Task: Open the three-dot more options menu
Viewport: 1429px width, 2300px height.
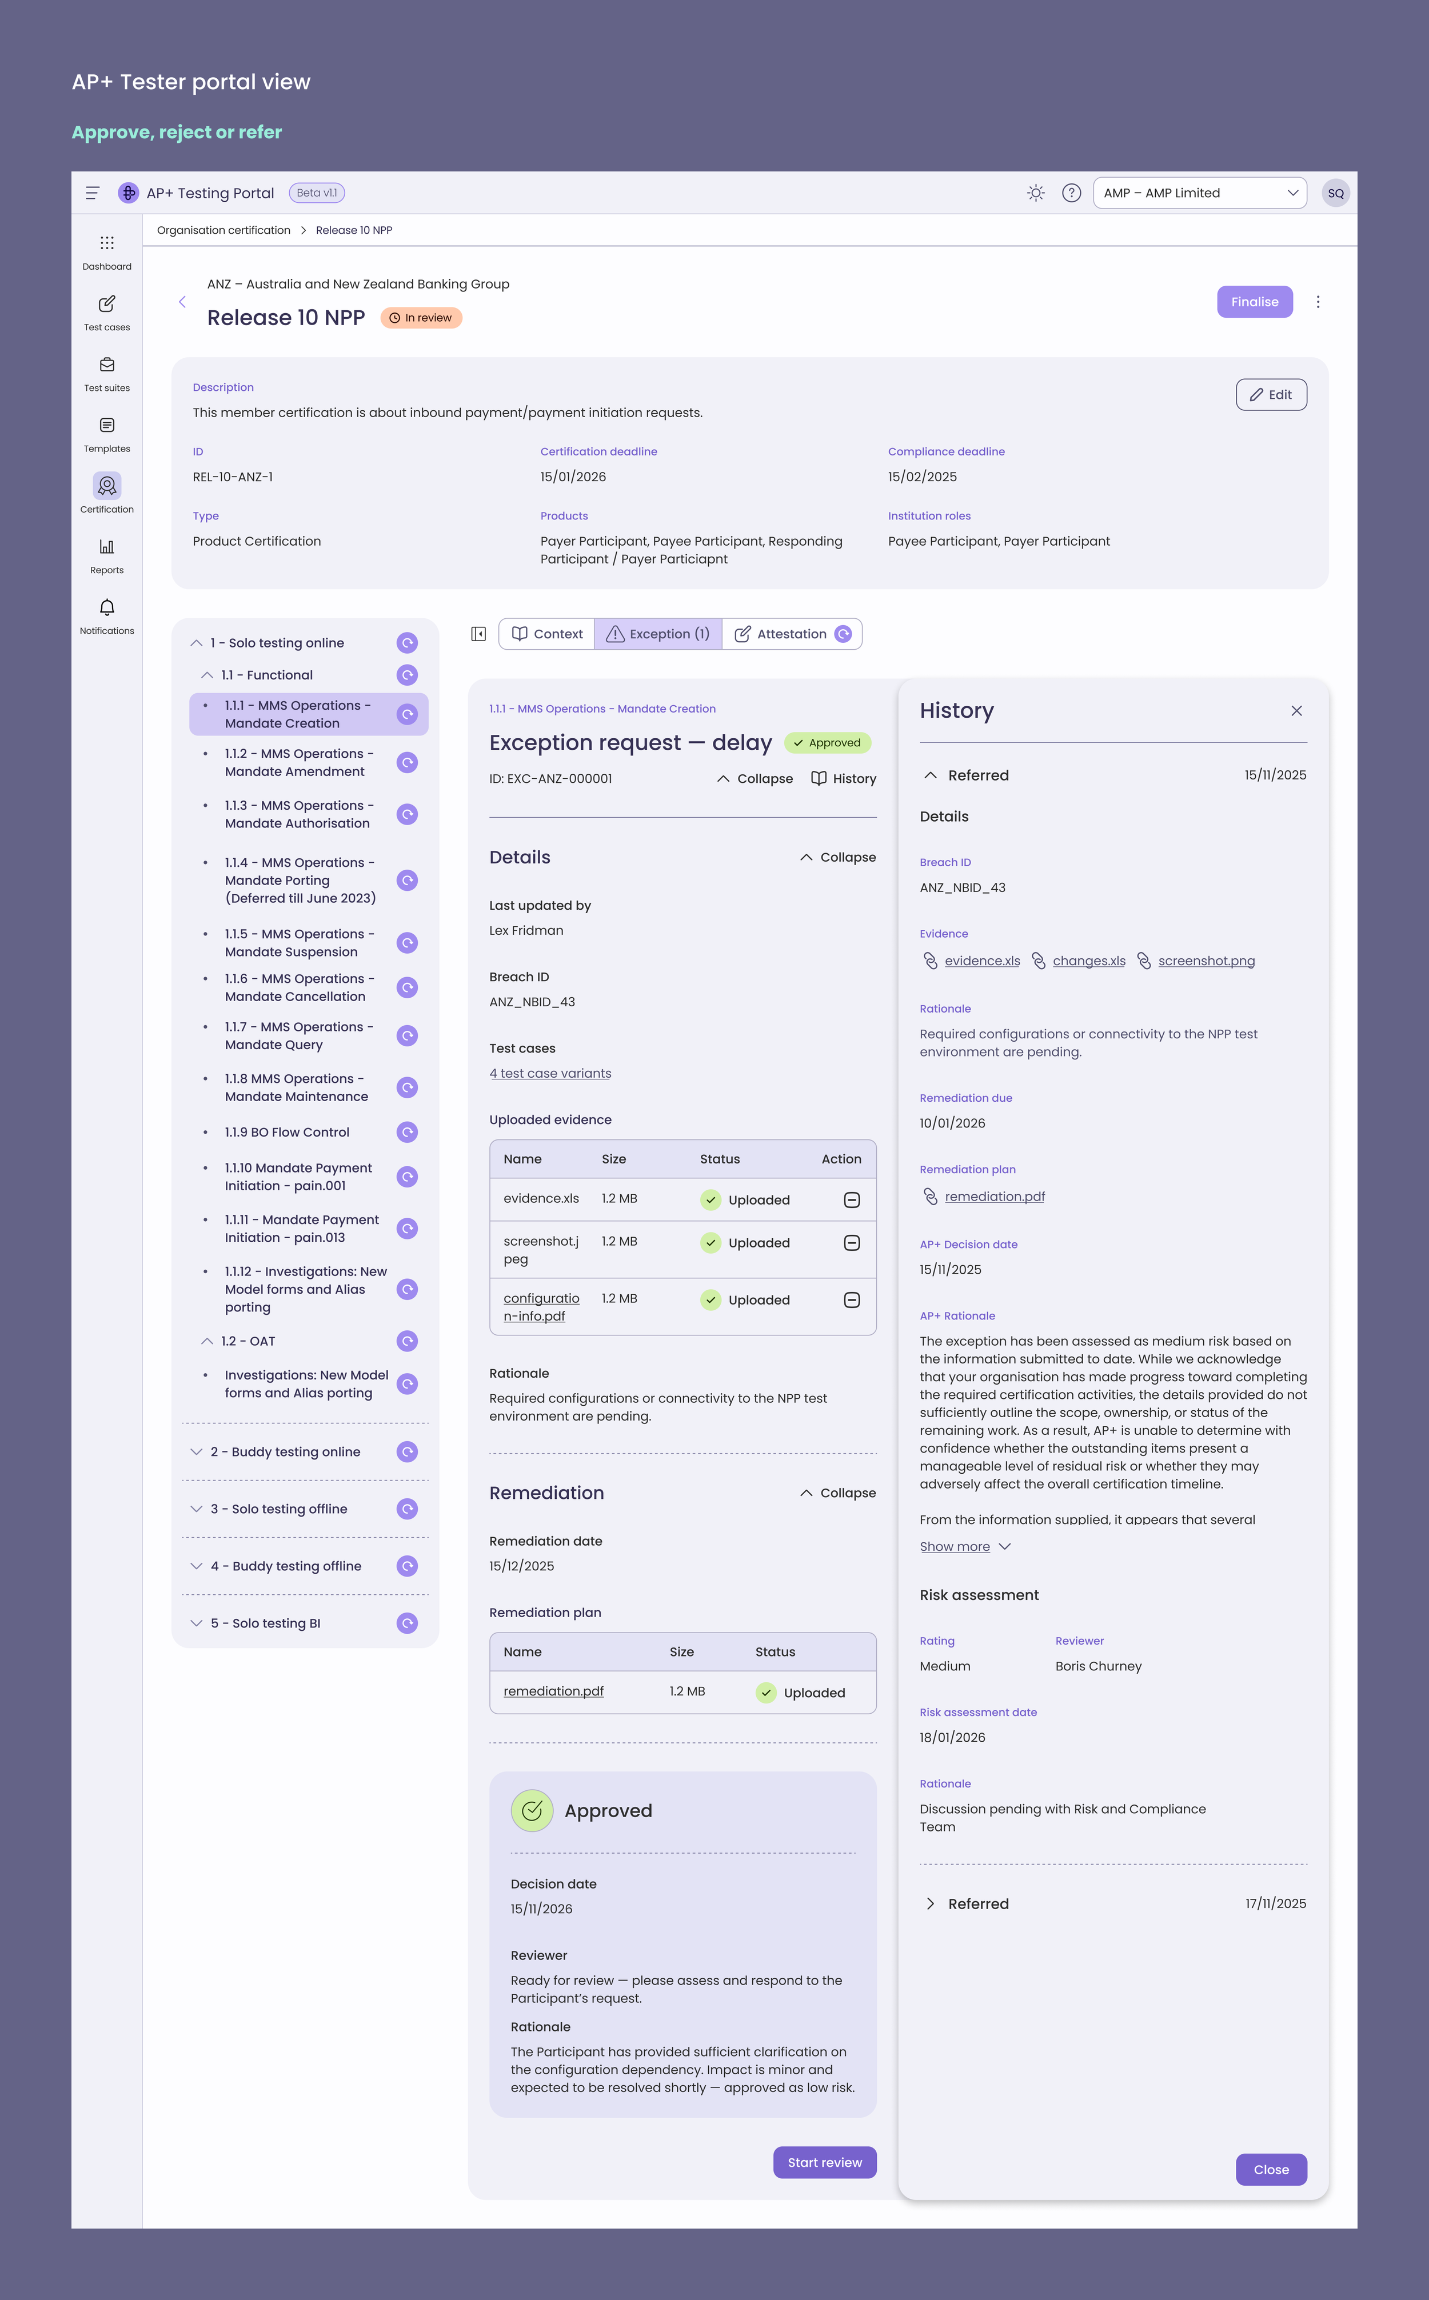Action: [x=1318, y=302]
